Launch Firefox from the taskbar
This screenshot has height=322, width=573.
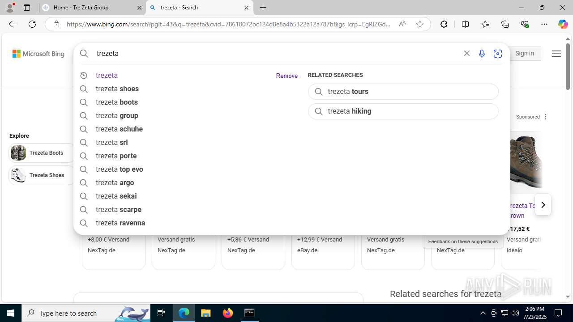(x=228, y=313)
